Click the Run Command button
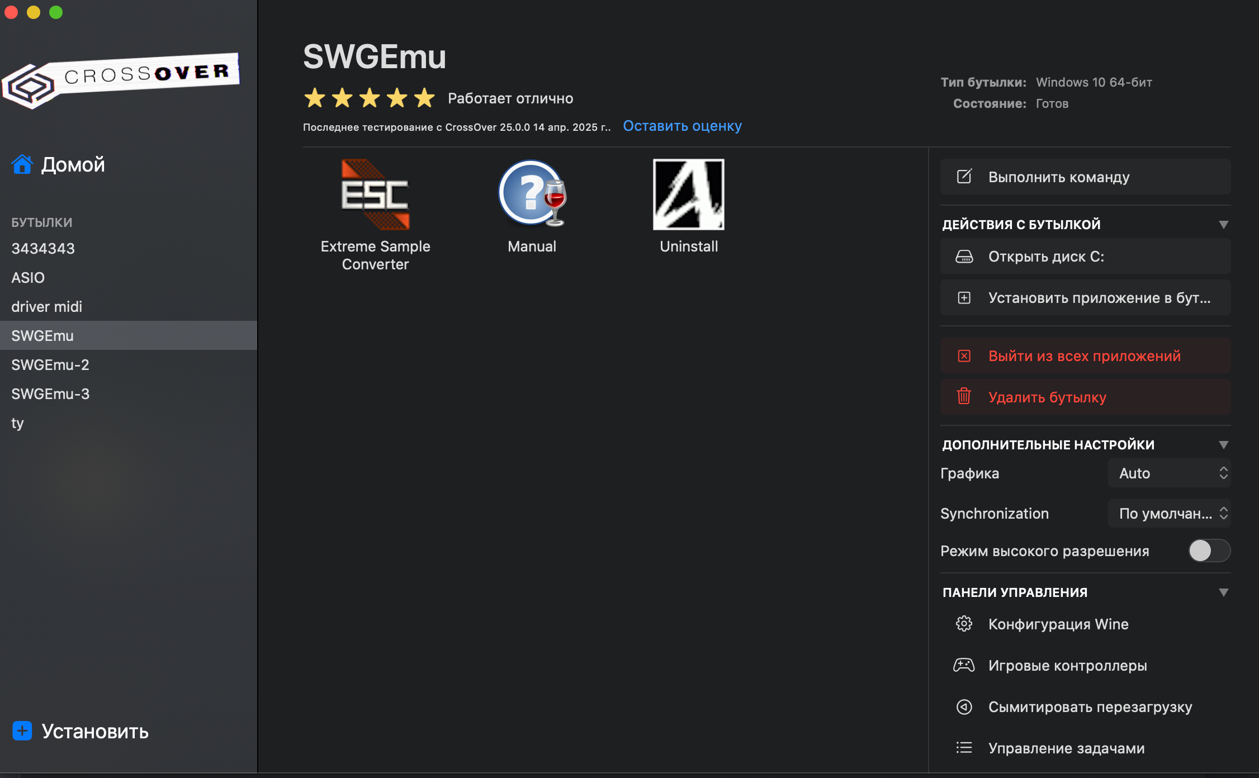 click(x=1085, y=177)
